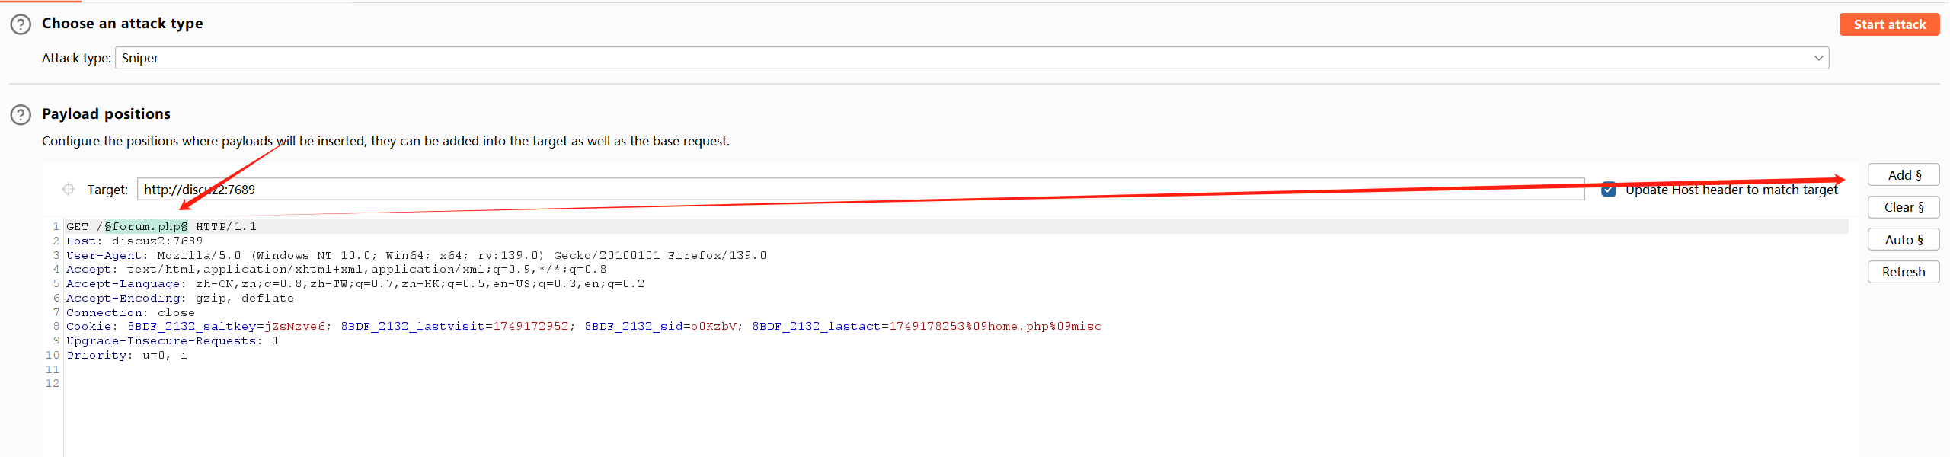Auto-place payload markers with Auto §
The width and height of the screenshot is (1950, 457).
(1904, 240)
